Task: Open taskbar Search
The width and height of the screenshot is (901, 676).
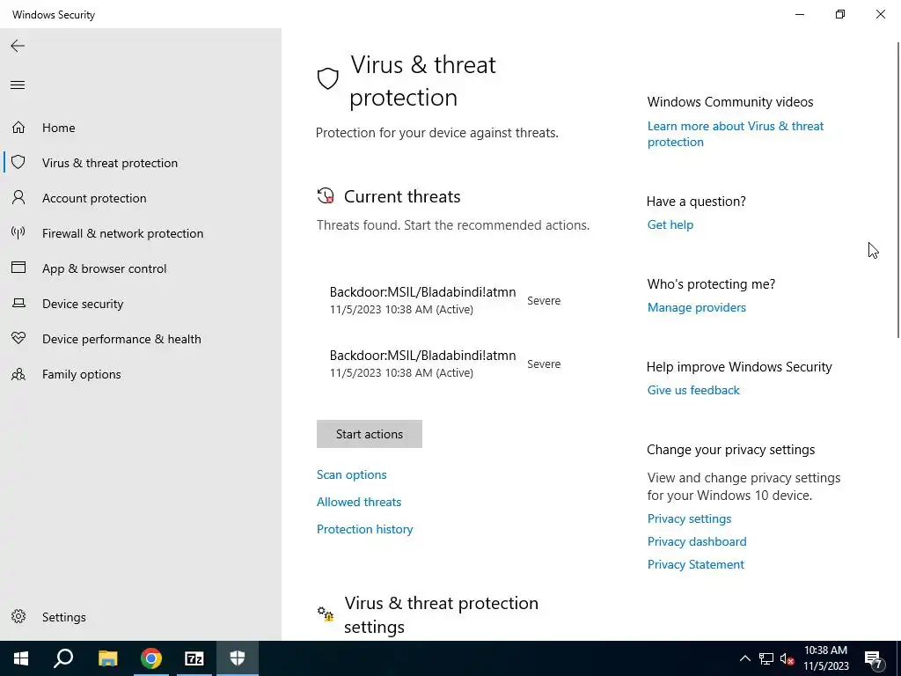Action: (x=63, y=658)
